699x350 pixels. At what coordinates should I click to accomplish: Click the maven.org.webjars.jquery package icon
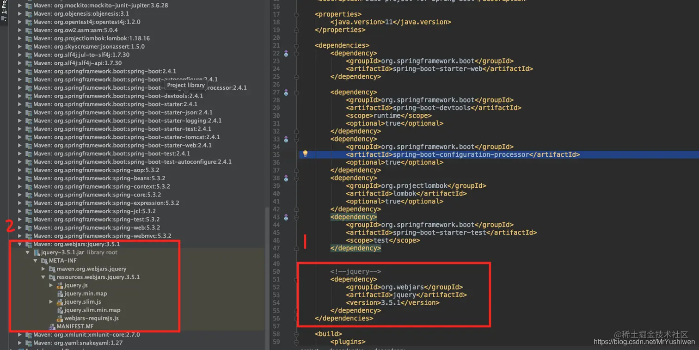(x=52, y=269)
